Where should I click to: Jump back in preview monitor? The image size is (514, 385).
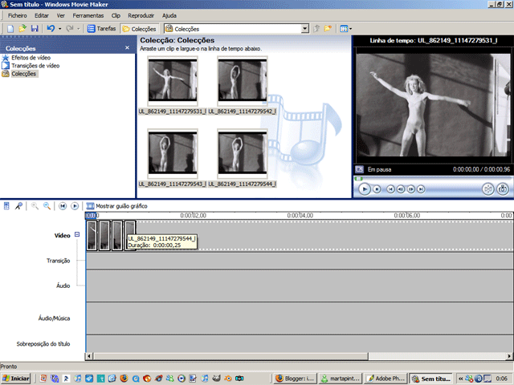pos(390,189)
